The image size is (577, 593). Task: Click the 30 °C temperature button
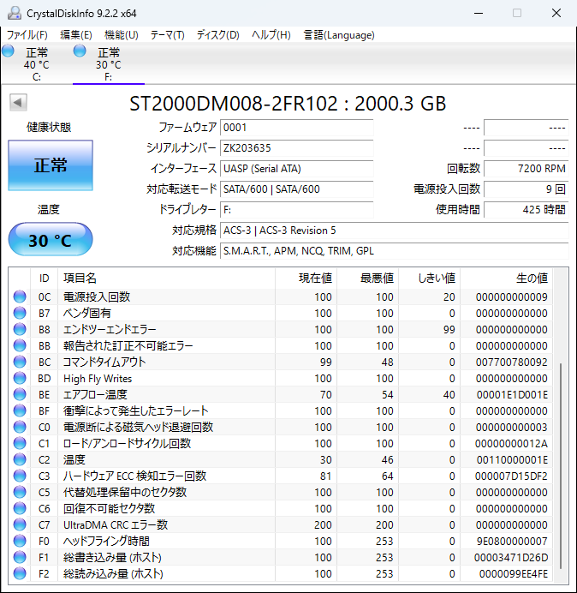pos(51,240)
